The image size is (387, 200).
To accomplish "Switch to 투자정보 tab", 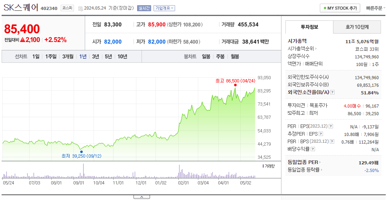I will (309, 27).
